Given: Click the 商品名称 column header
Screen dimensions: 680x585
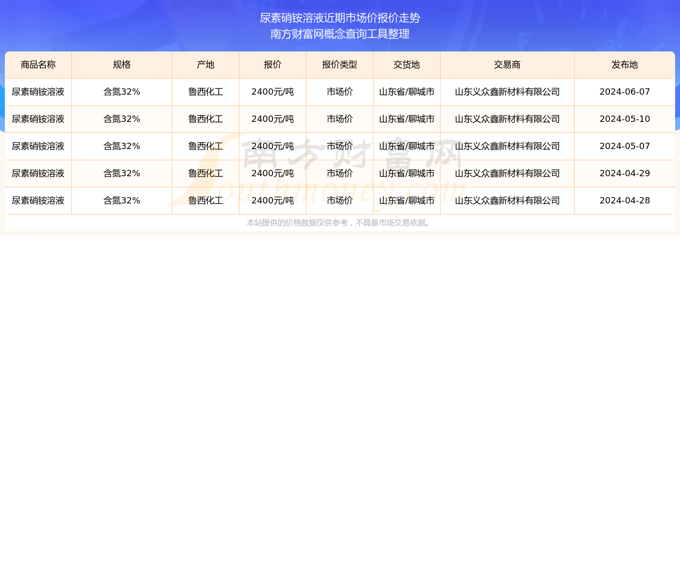Looking at the screenshot, I should point(38,65).
